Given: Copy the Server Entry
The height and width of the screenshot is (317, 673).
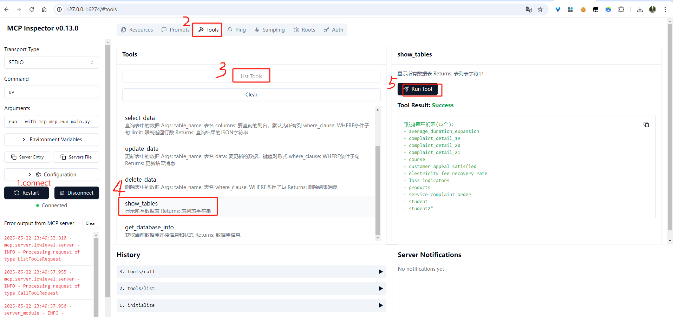Looking at the screenshot, I should point(27,157).
